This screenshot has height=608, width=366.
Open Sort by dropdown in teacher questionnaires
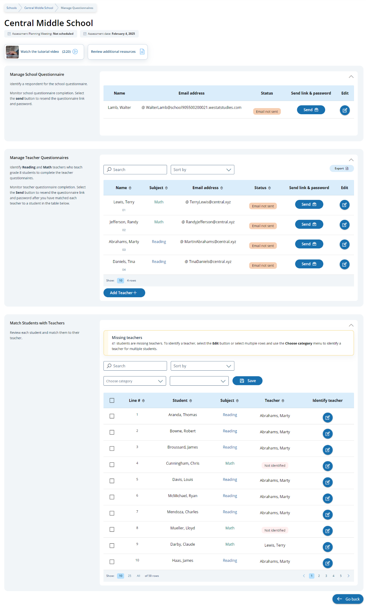[202, 170]
